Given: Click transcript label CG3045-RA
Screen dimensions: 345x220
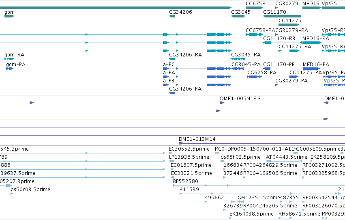Looking at the screenshot, I should click(246, 55).
